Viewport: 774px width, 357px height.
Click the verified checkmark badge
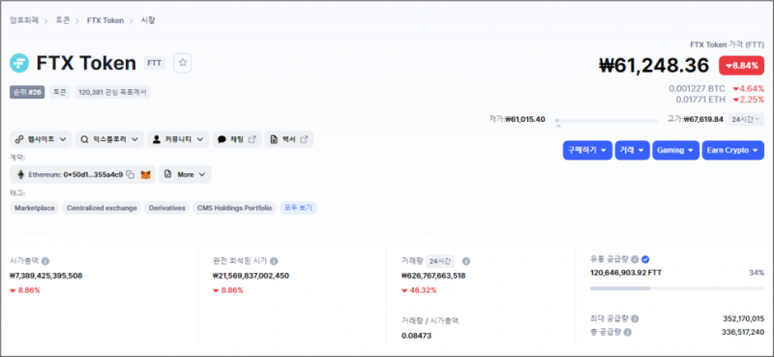click(645, 259)
